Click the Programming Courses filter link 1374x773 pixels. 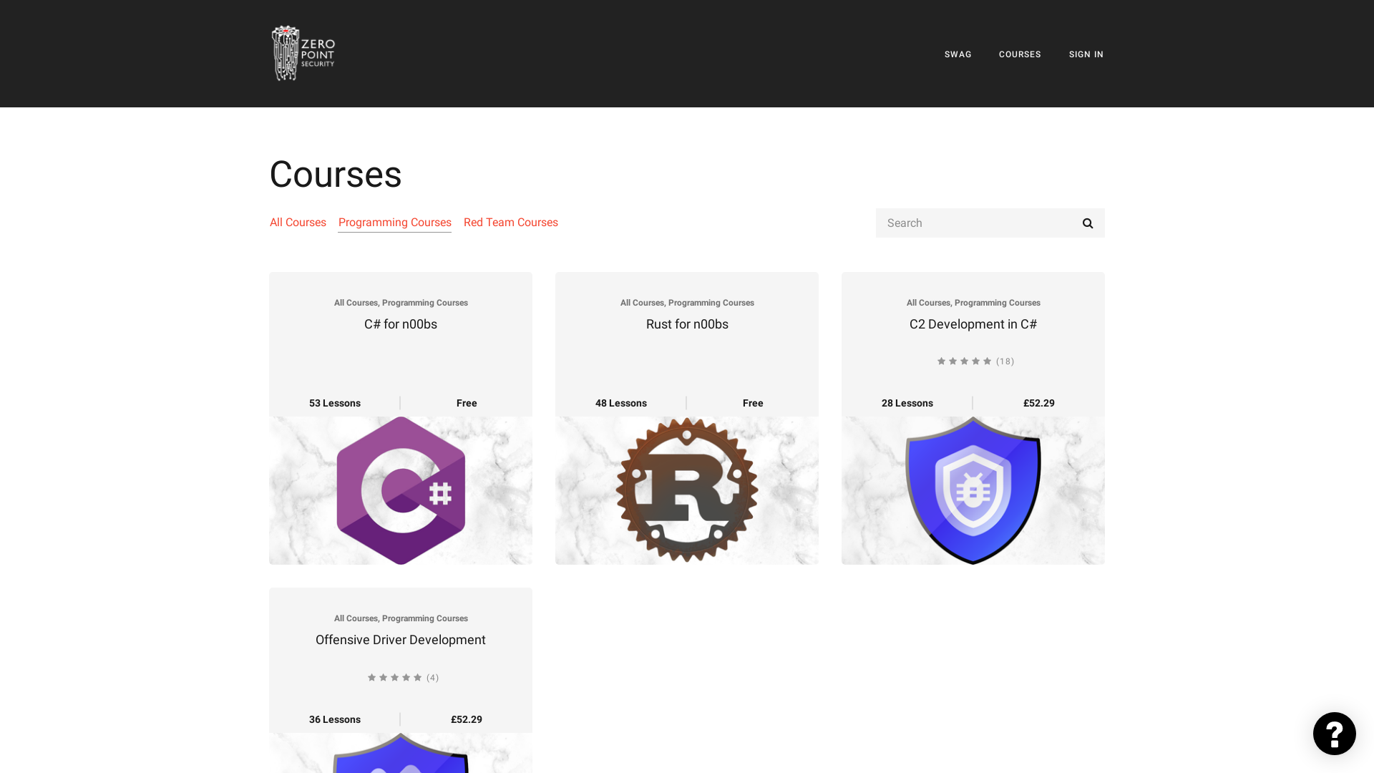tap(394, 222)
